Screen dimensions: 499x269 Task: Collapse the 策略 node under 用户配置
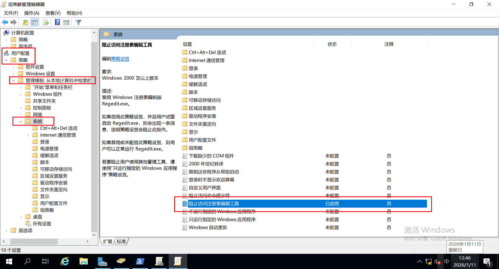pos(6,60)
